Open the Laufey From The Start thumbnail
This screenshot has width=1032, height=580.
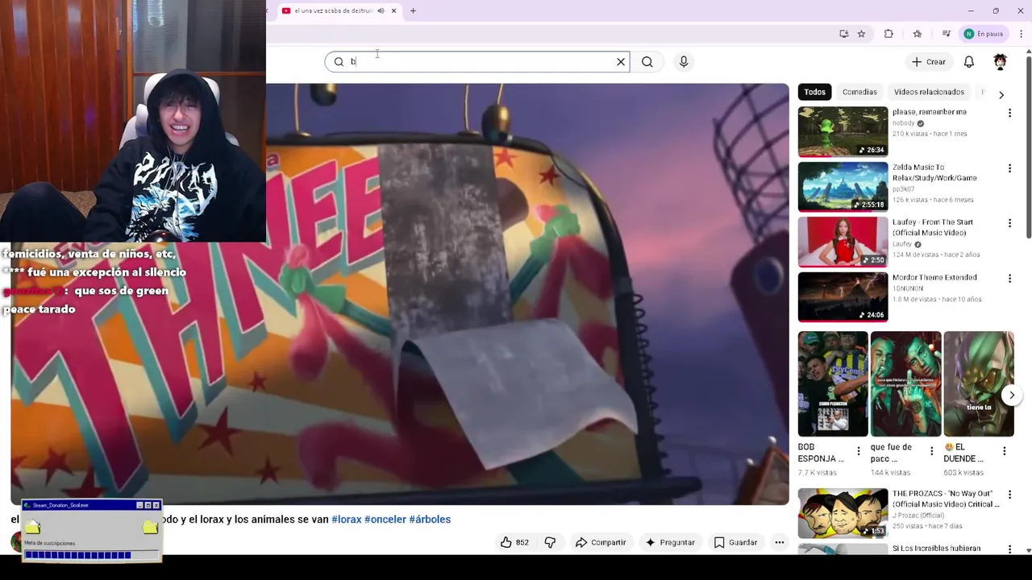843,242
